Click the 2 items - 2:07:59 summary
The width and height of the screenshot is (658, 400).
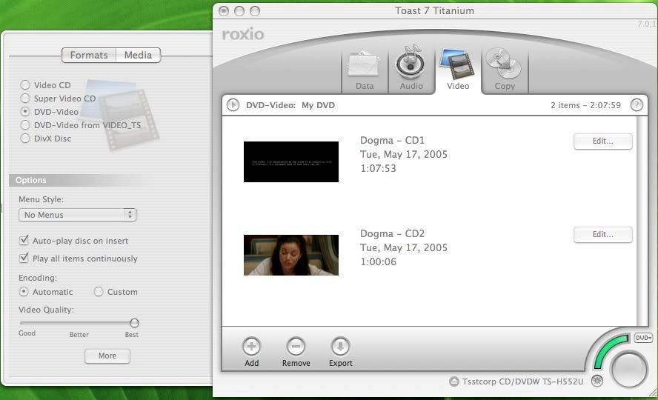(x=585, y=105)
